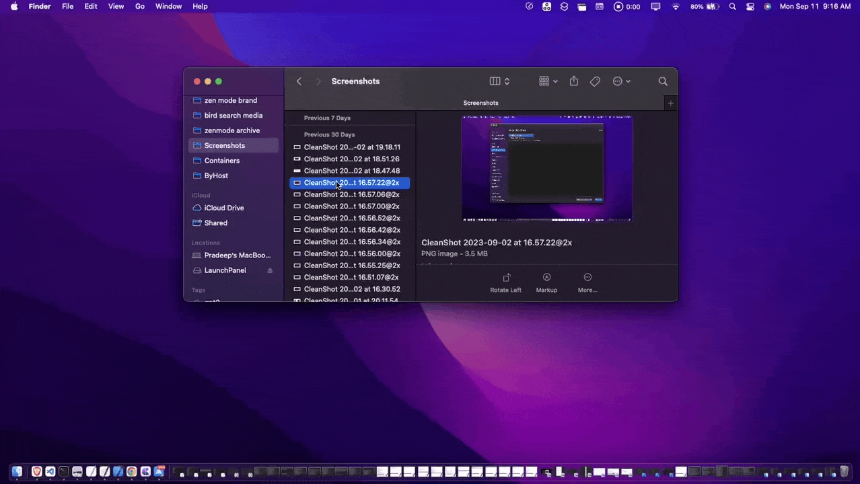Click the Share icon in Finder toolbar
Screen dimensions: 860x484
(x=573, y=81)
